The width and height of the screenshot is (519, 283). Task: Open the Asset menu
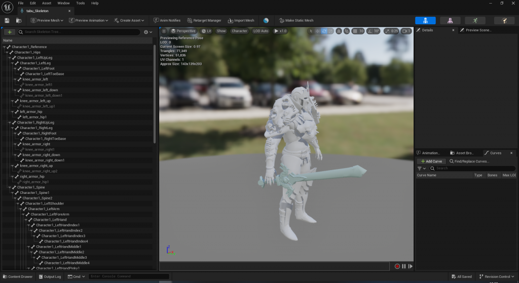pos(46,3)
